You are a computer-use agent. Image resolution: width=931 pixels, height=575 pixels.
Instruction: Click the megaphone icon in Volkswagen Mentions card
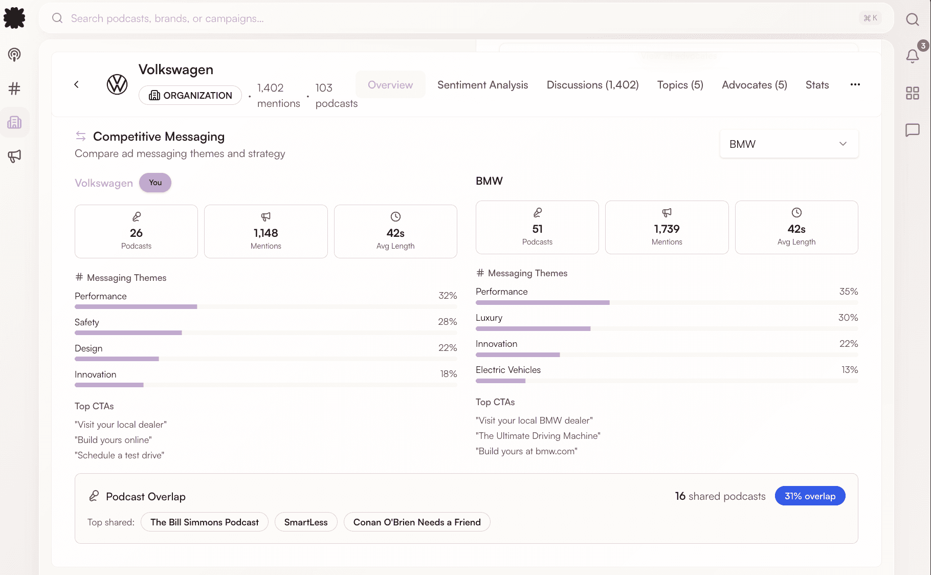[x=266, y=216]
